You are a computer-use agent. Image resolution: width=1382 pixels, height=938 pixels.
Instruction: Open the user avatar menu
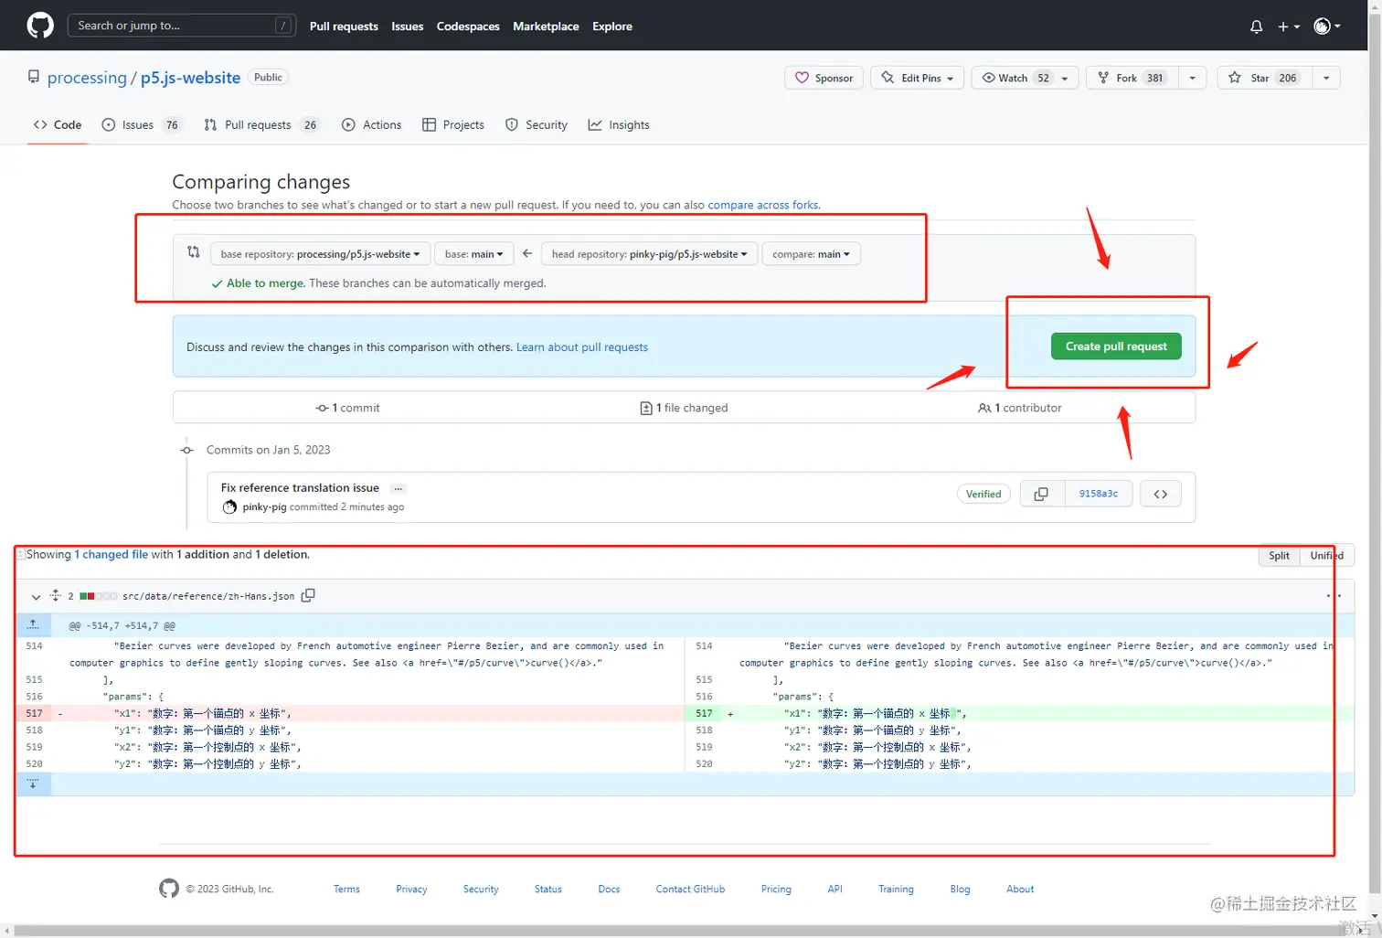(1326, 27)
